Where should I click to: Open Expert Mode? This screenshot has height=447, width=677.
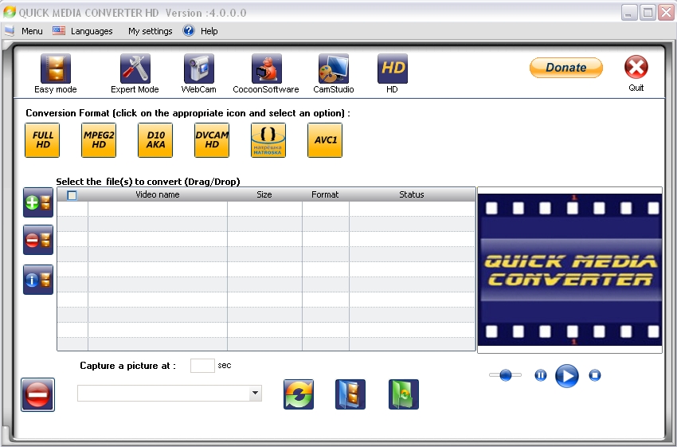[x=135, y=69]
